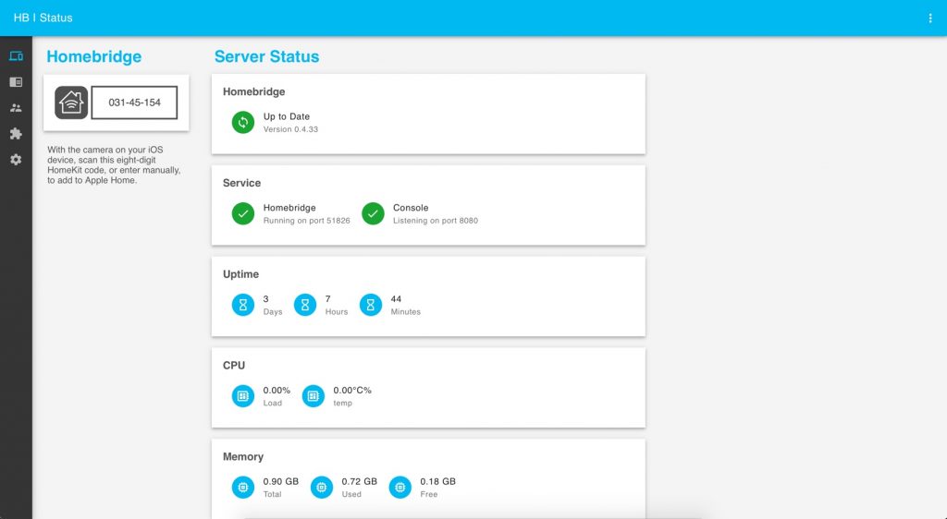The width and height of the screenshot is (947, 519).
Task: Click the Uptime card title
Action: (x=241, y=274)
